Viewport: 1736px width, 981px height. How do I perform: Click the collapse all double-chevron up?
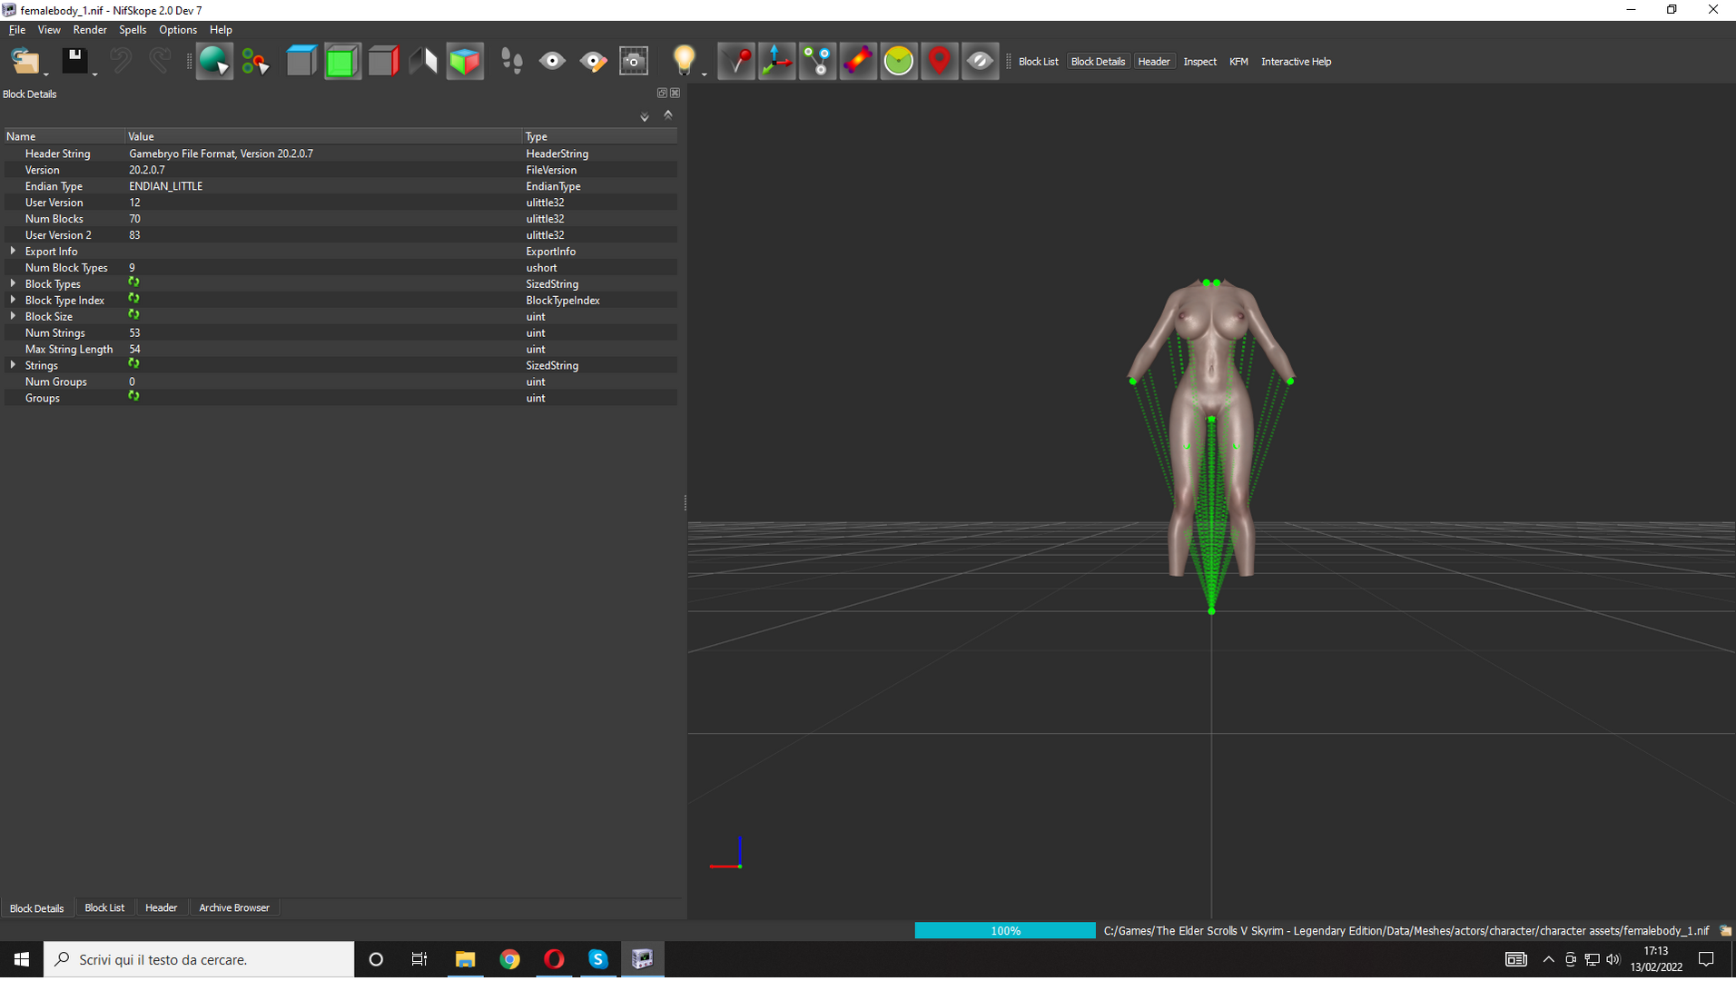(x=668, y=114)
